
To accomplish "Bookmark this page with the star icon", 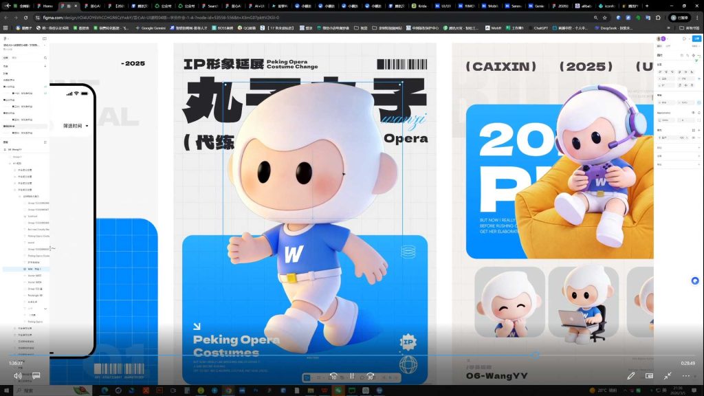I will [605, 17].
